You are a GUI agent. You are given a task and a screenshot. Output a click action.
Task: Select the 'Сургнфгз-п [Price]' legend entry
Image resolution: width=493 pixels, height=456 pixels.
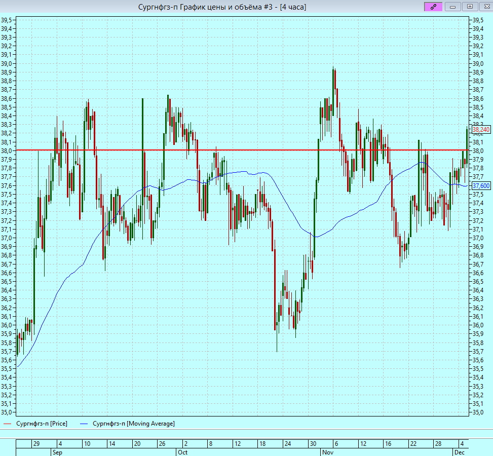pyautogui.click(x=42, y=424)
